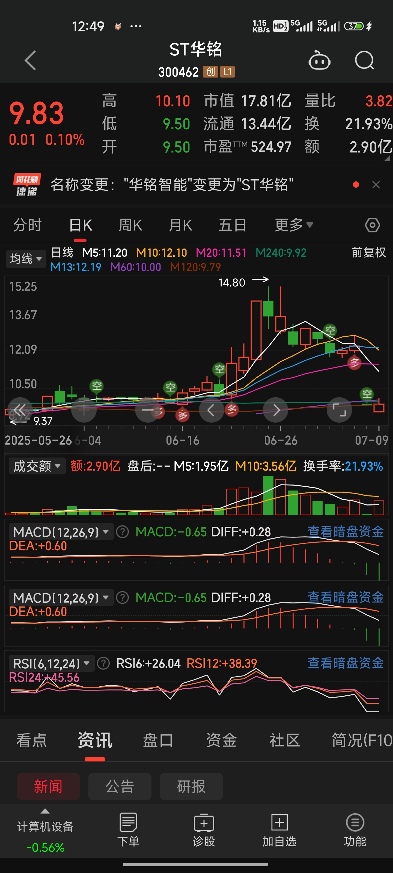Tap 查看暗盘资金 link in second MACD panel
Image resolution: width=393 pixels, height=873 pixels.
346,597
